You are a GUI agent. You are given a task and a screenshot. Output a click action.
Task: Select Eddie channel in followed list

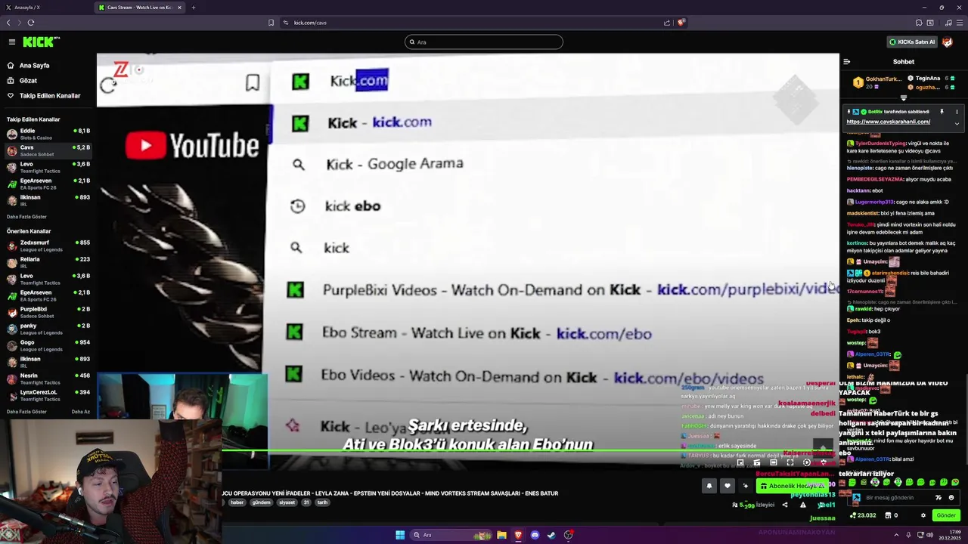coord(48,134)
